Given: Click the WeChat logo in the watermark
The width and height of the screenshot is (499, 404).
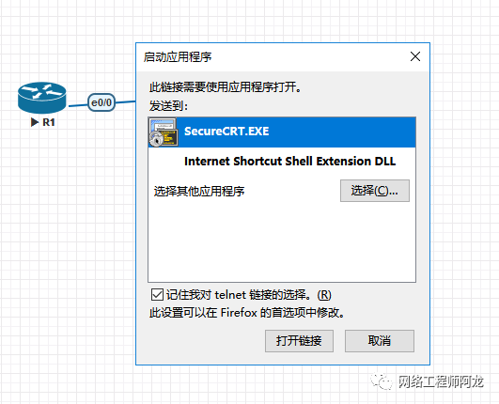Looking at the screenshot, I should 381,381.
